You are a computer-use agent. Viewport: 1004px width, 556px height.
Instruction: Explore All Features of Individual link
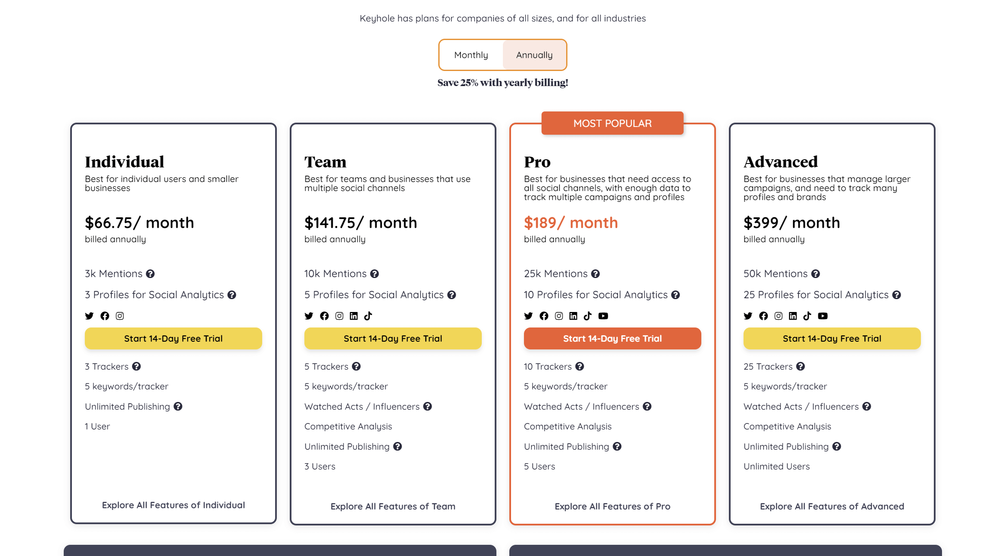174,505
